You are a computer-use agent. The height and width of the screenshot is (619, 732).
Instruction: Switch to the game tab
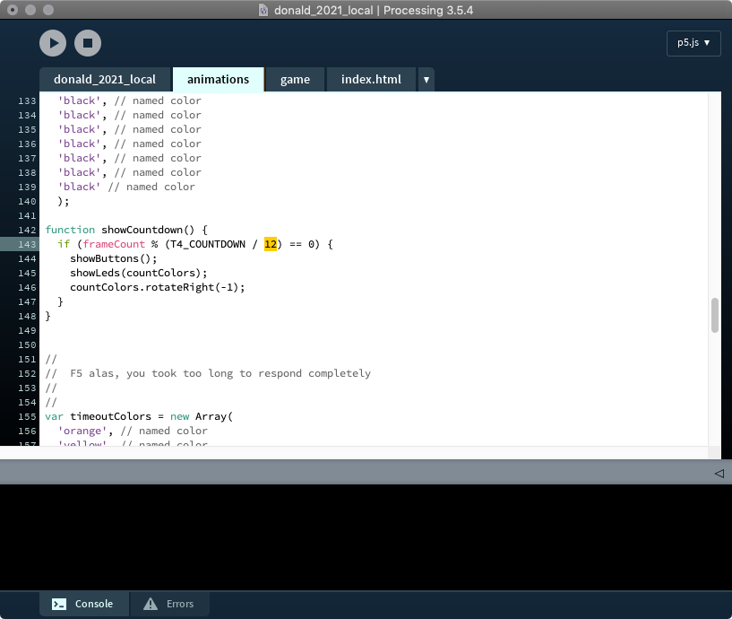(x=295, y=80)
